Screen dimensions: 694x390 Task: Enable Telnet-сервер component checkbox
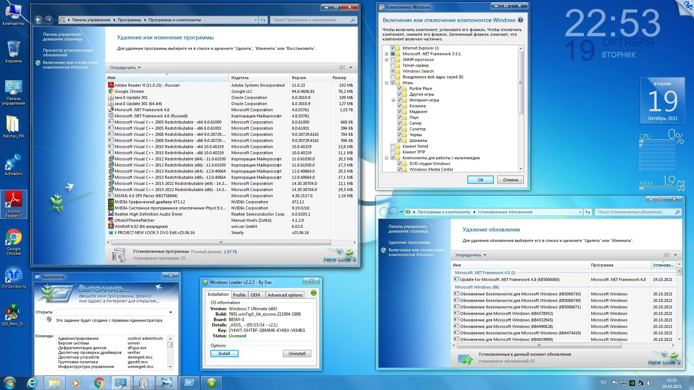(393, 65)
